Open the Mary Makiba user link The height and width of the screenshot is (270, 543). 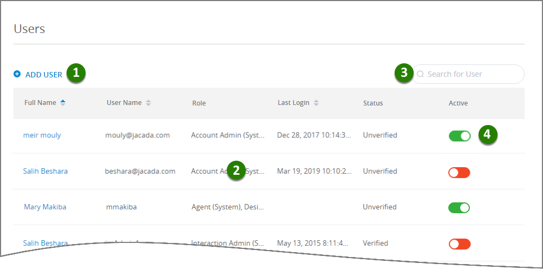click(x=45, y=207)
